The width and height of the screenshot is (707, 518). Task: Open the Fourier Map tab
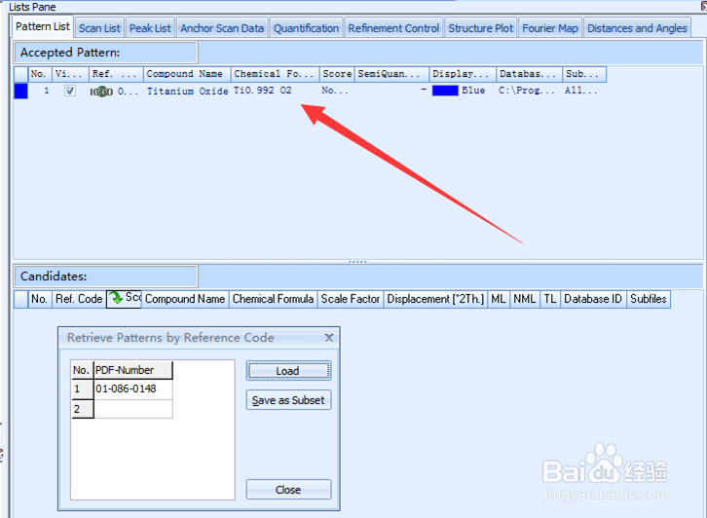(x=550, y=28)
